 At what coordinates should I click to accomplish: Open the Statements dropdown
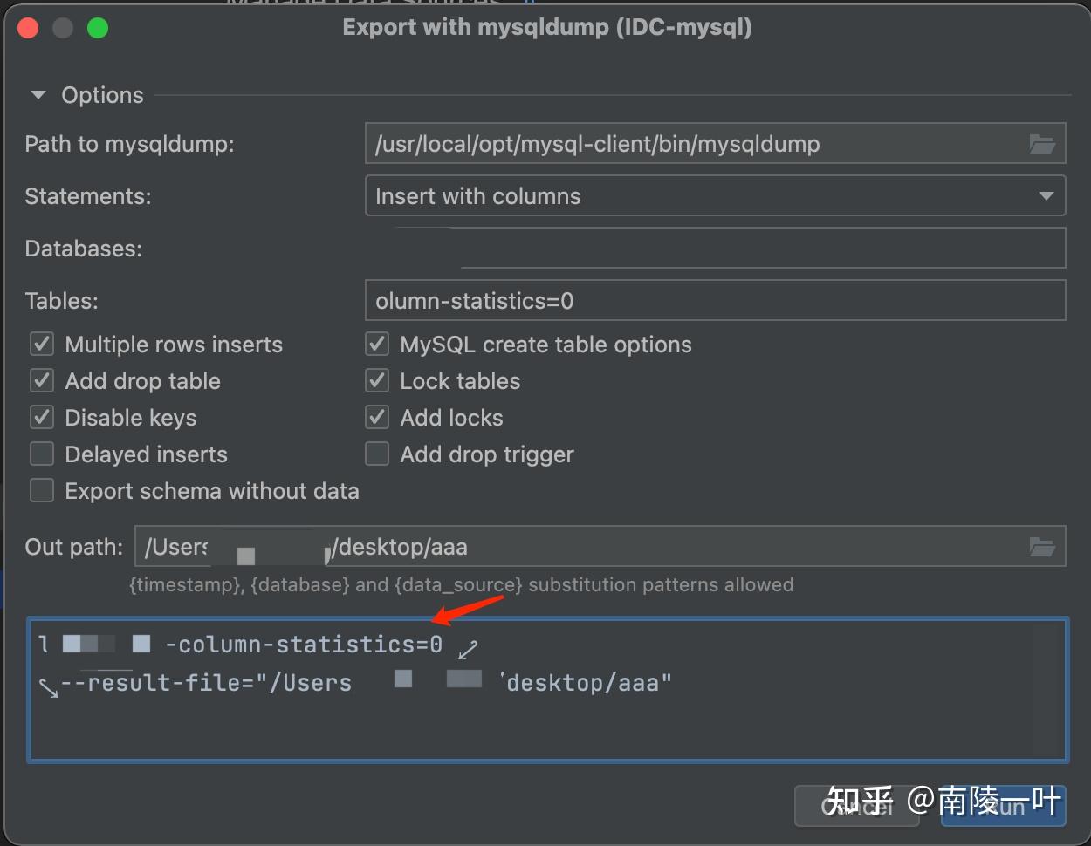click(x=716, y=195)
